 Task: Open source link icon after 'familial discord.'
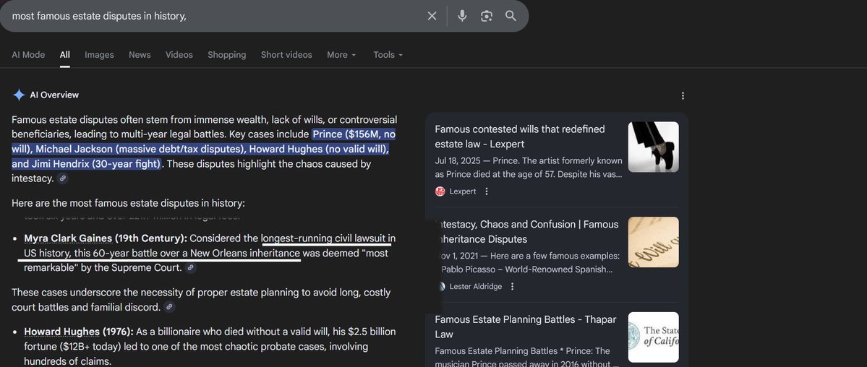coord(170,307)
